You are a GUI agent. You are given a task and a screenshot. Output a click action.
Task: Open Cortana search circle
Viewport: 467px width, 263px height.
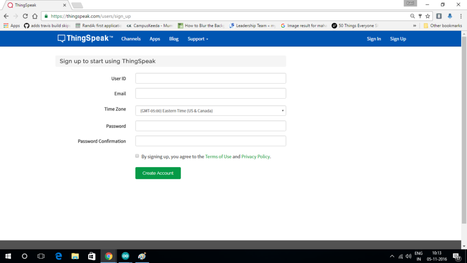tap(25, 256)
